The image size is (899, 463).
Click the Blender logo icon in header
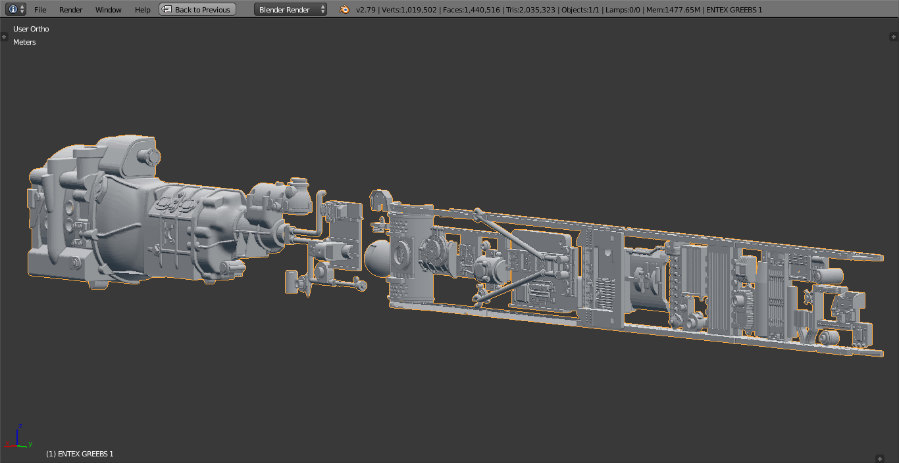[x=345, y=9]
